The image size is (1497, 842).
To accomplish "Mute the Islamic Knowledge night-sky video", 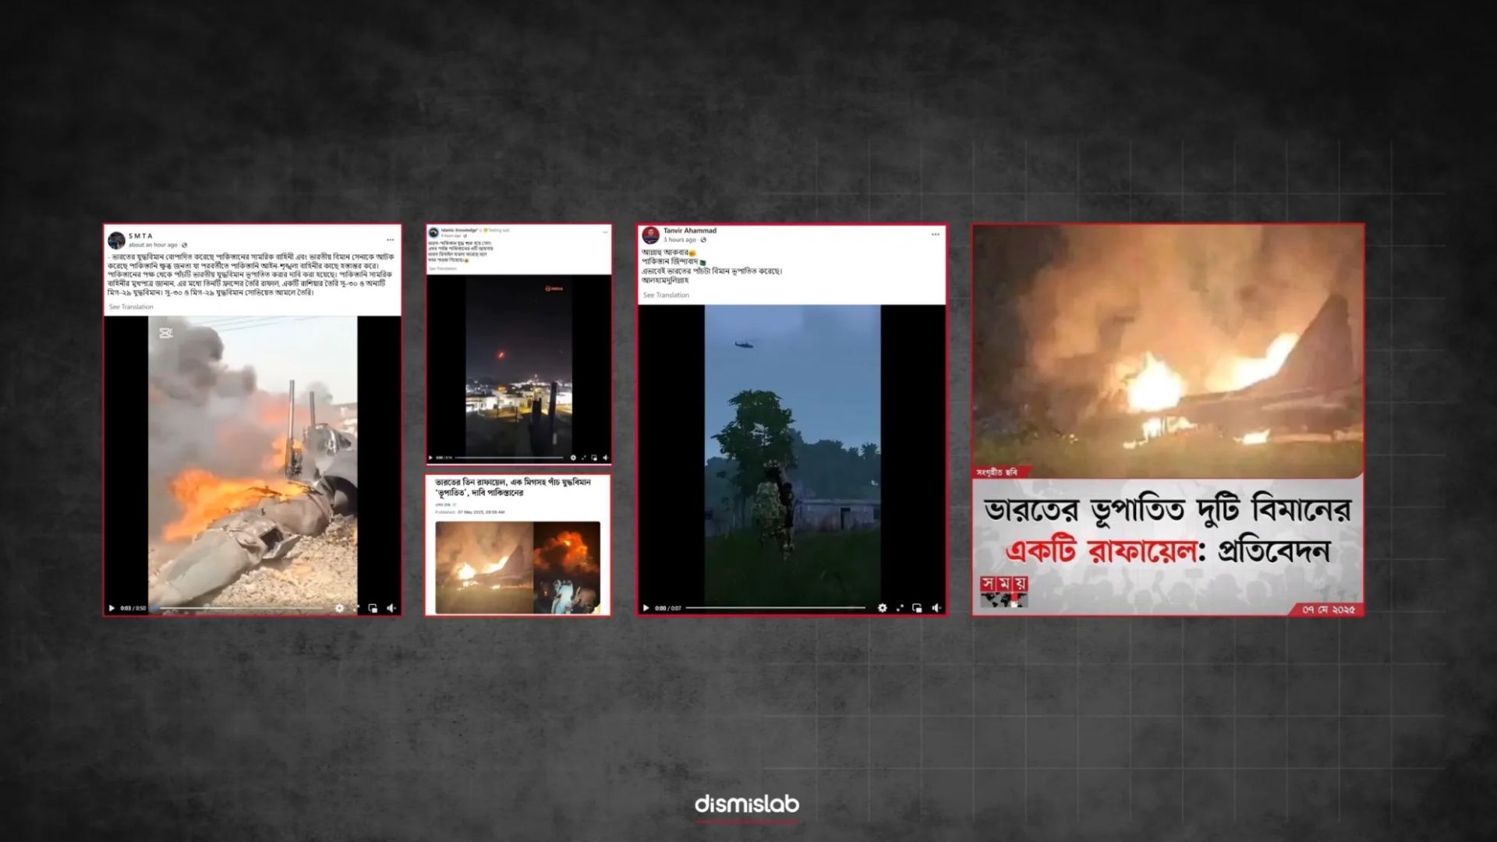I will (x=606, y=458).
